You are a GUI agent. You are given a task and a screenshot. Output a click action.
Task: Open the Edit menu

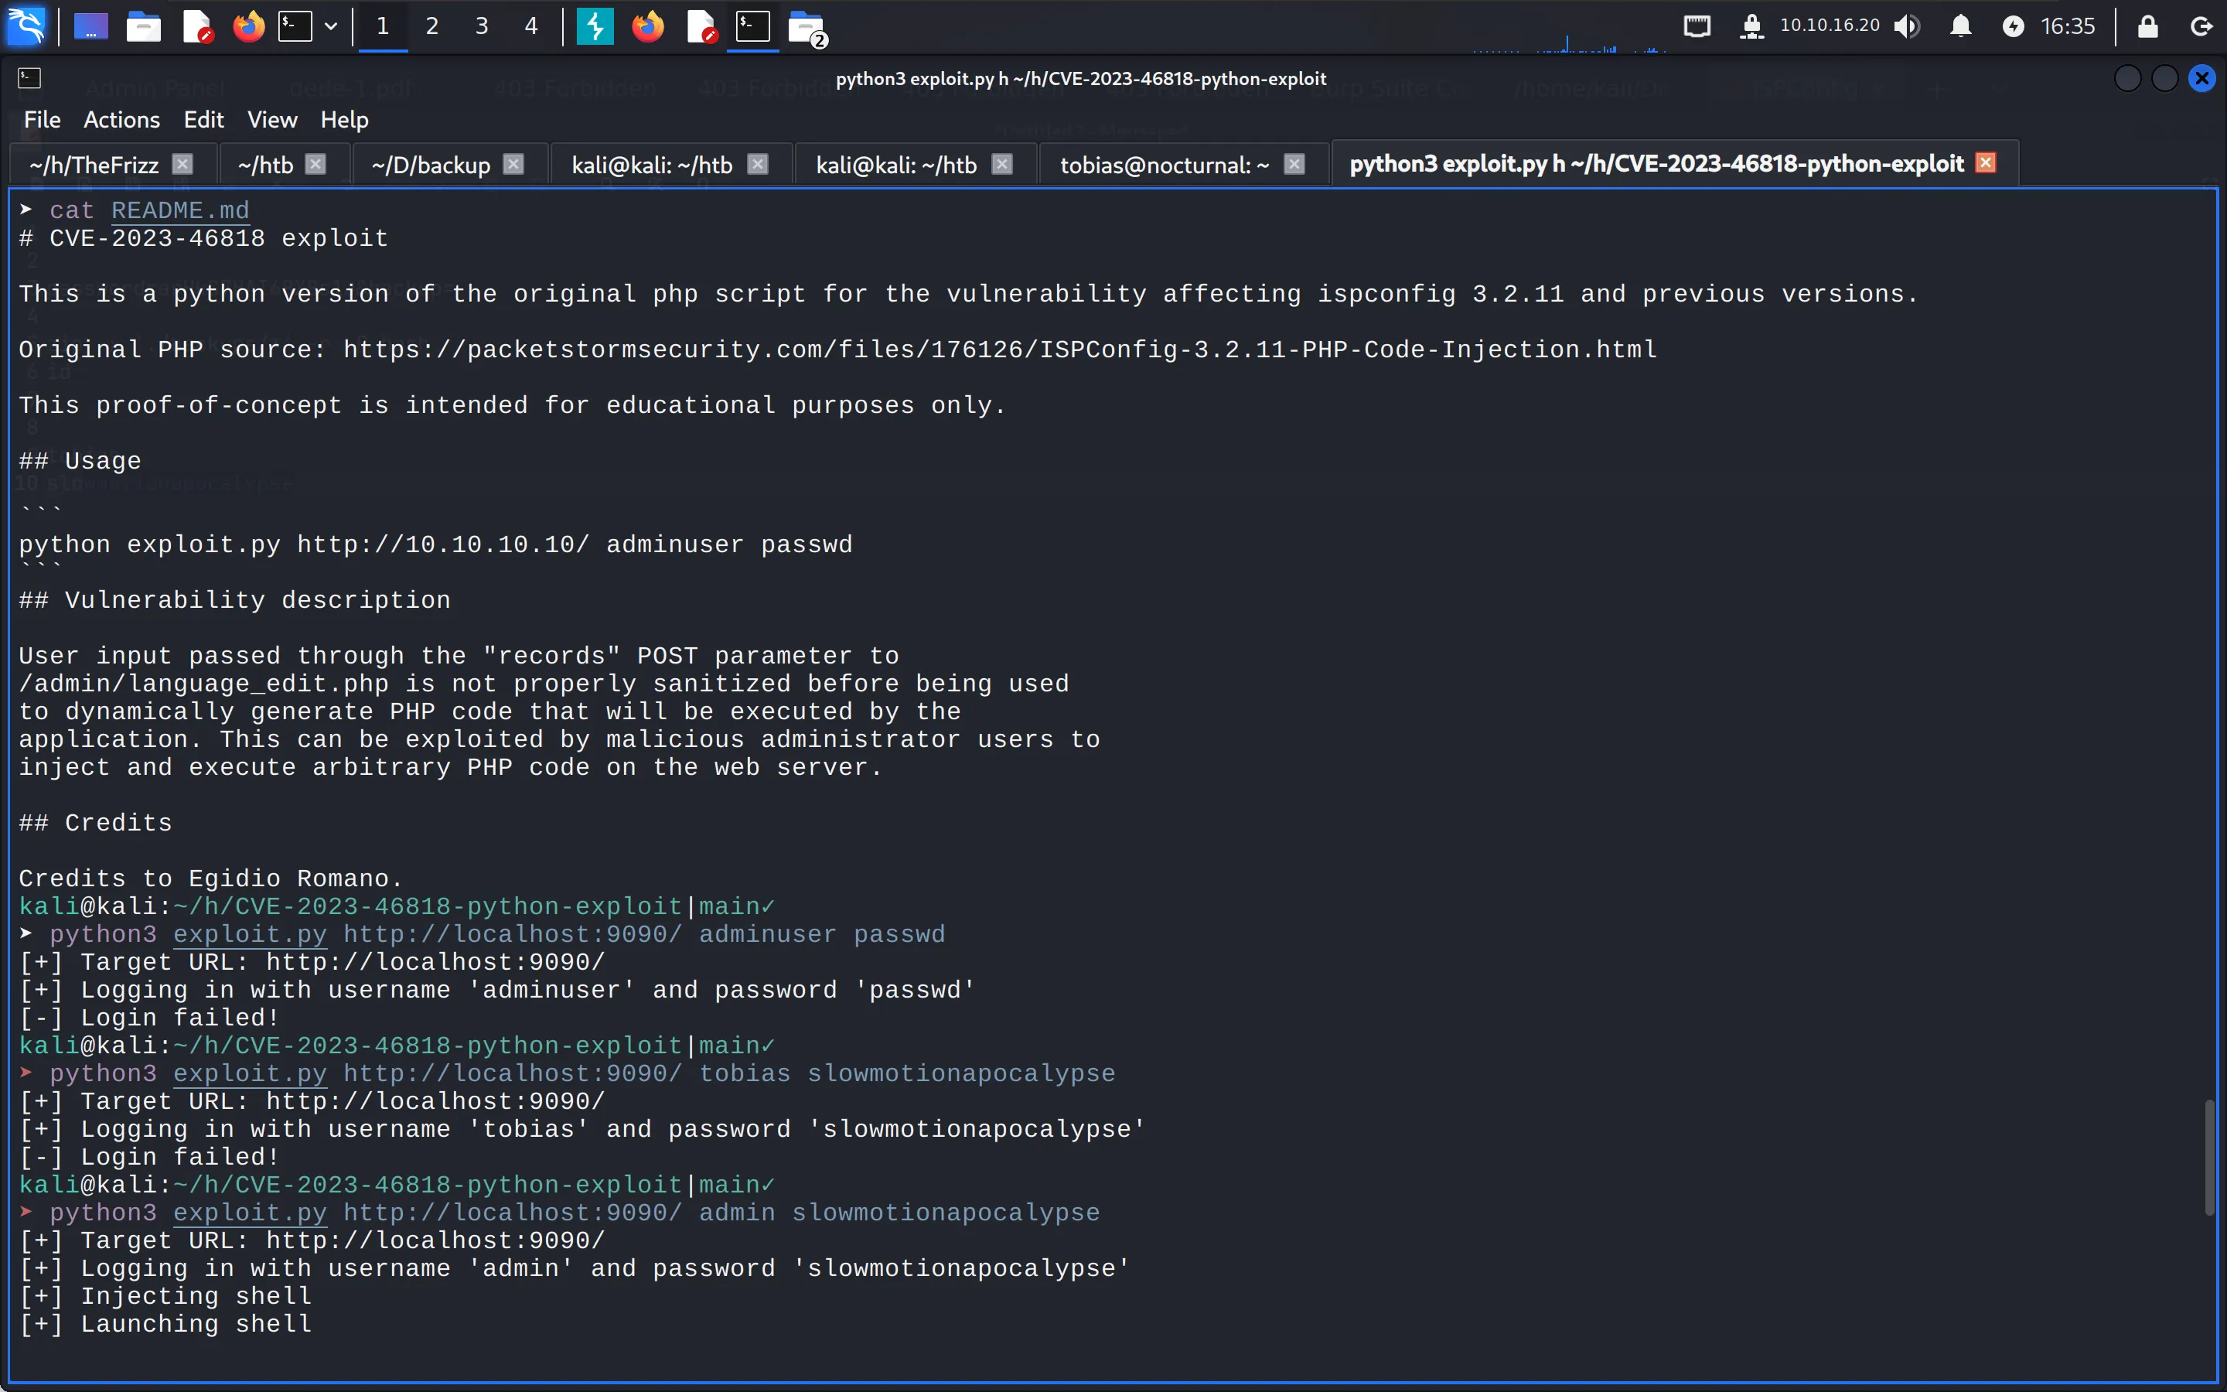pyautogui.click(x=203, y=120)
